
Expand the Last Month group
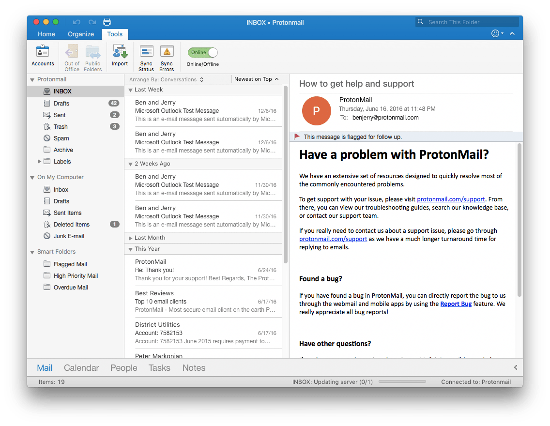pos(130,237)
